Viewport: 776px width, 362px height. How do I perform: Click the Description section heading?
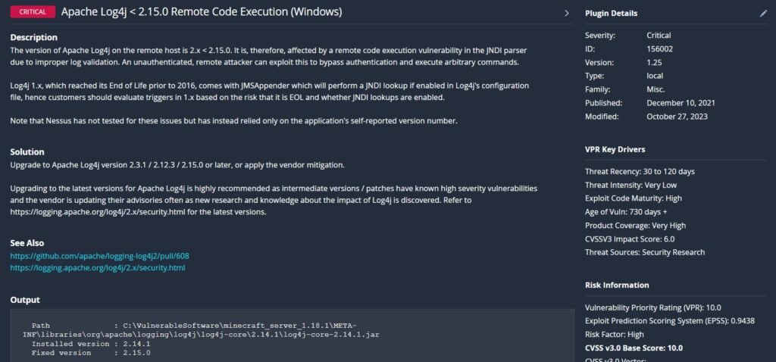pyautogui.click(x=33, y=37)
